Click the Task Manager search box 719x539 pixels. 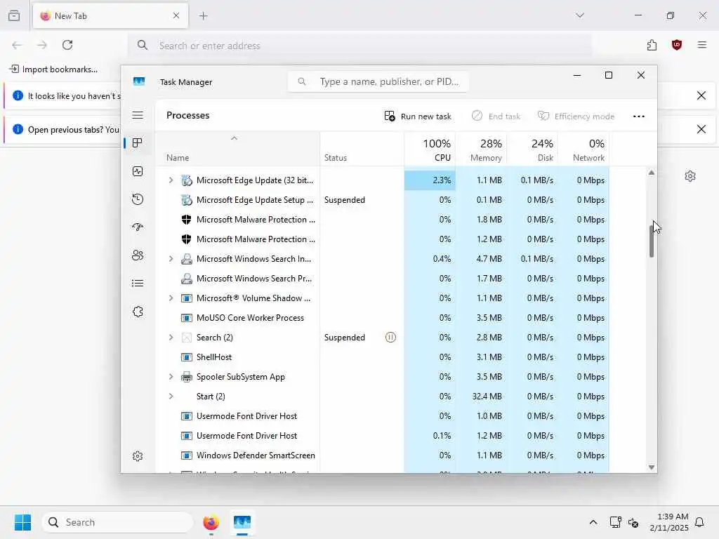point(378,81)
